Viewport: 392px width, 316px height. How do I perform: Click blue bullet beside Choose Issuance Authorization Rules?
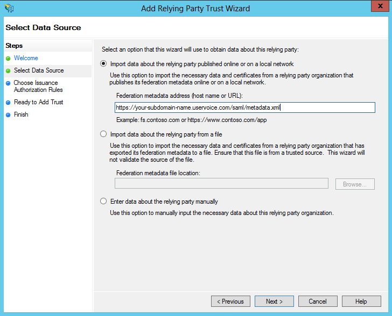coord(8,83)
